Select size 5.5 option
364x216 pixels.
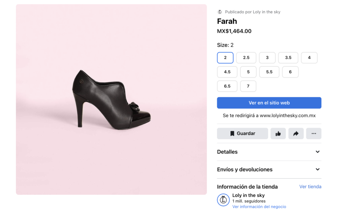coord(269,72)
